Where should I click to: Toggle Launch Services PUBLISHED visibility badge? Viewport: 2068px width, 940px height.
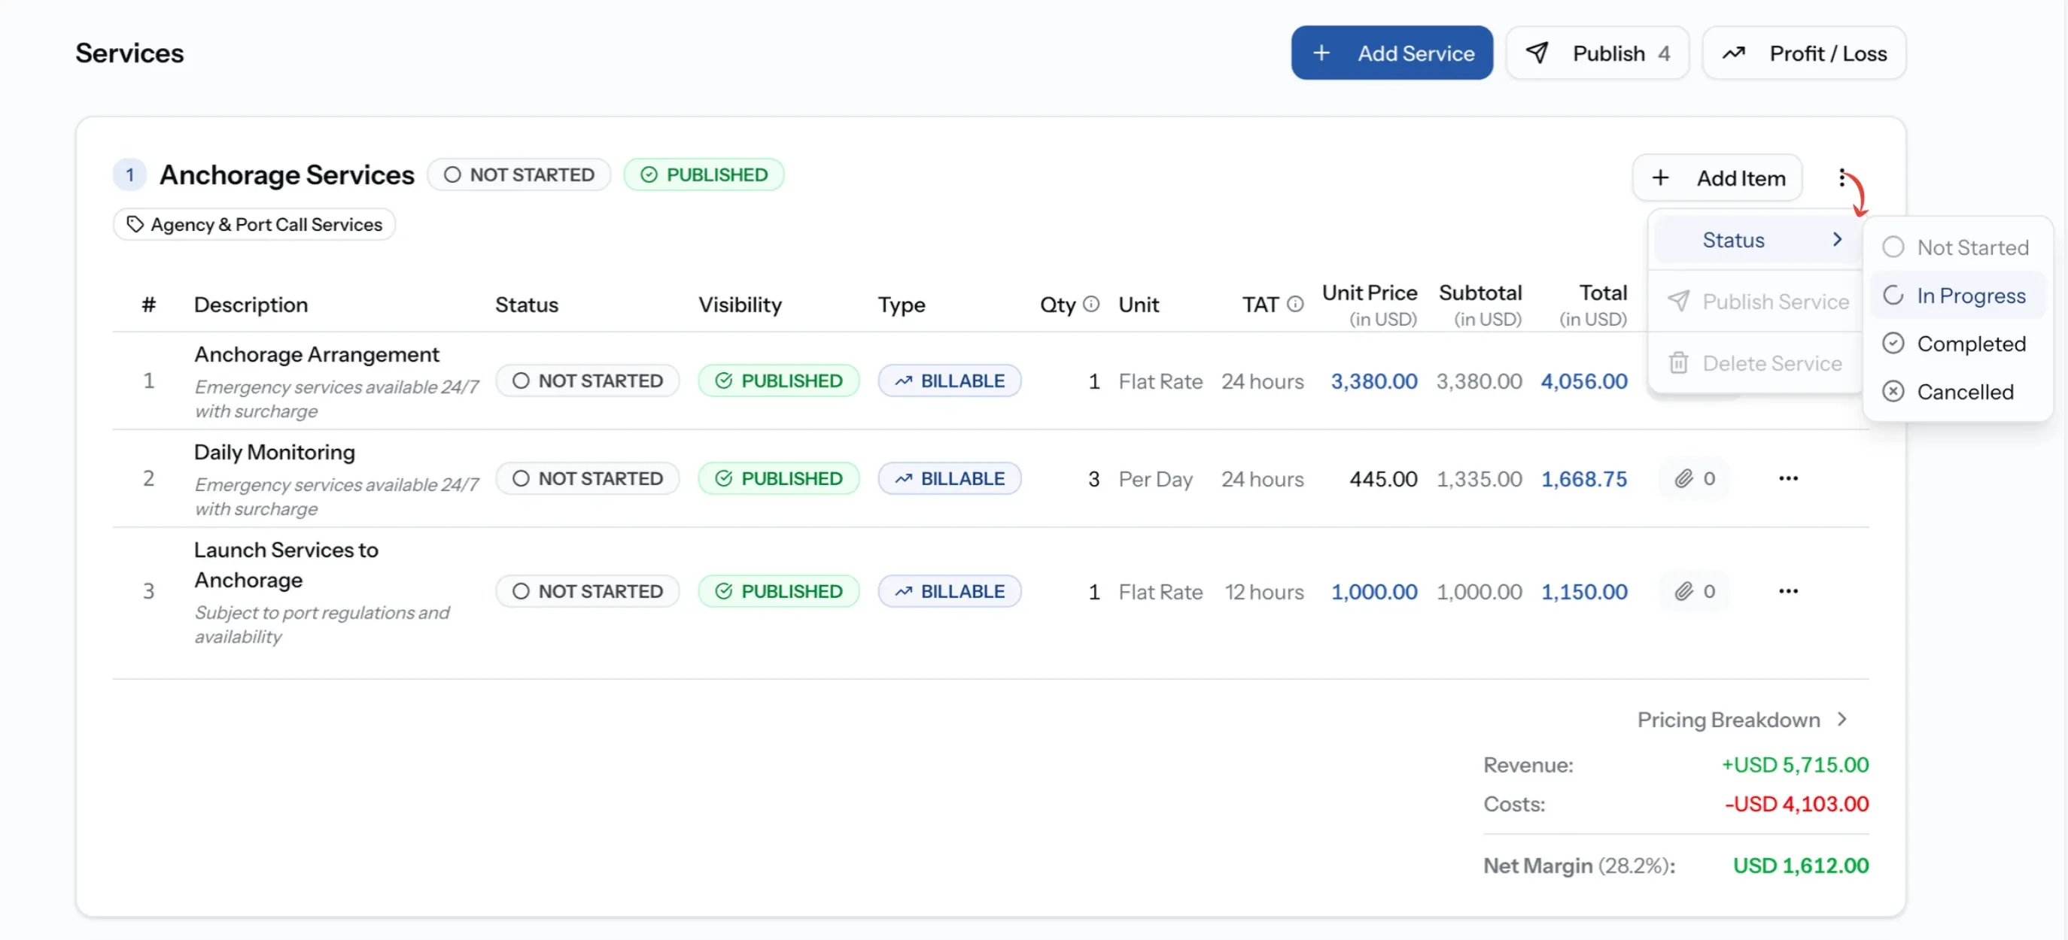tap(778, 592)
